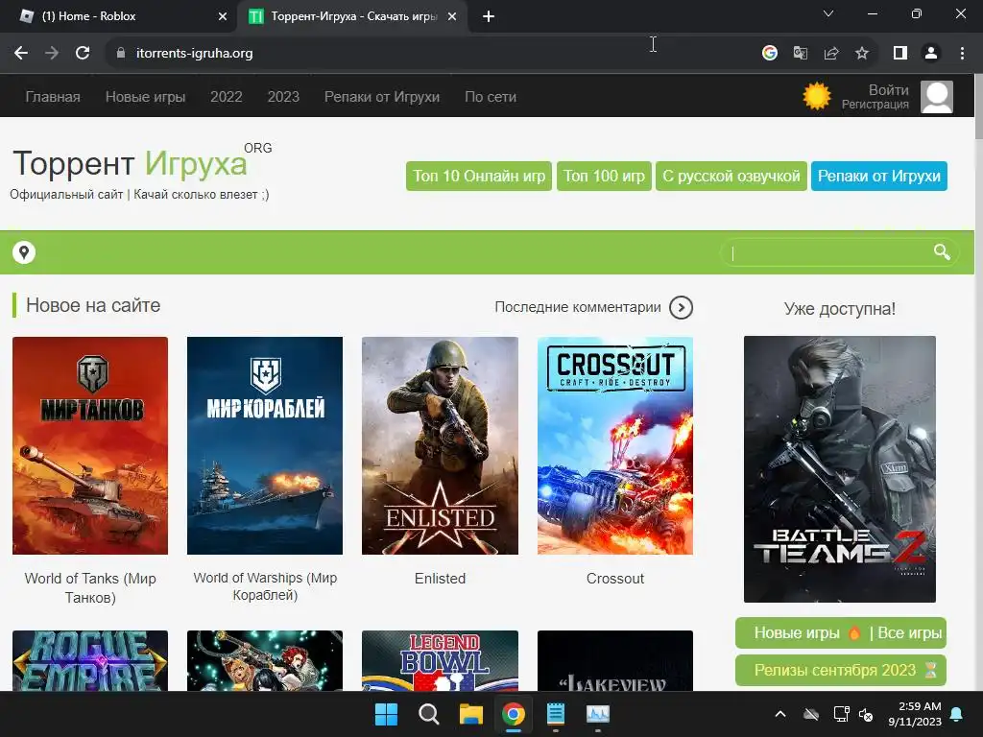Open the Enlisted game cover
Screen dimensions: 983x737
440,445
